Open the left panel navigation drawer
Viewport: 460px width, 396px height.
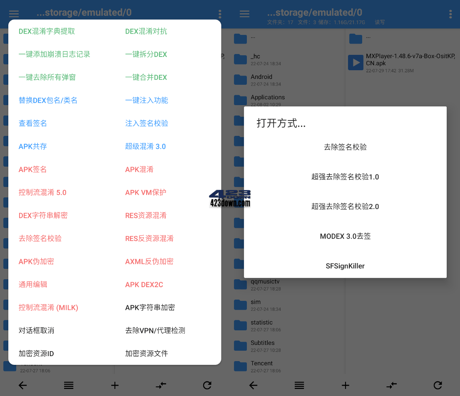pyautogui.click(x=14, y=14)
